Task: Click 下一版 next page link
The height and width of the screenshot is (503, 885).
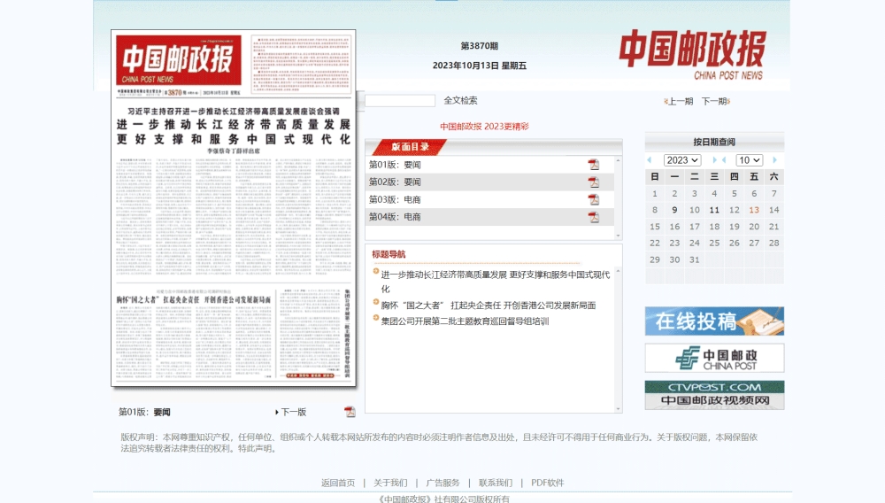Action: pos(290,412)
